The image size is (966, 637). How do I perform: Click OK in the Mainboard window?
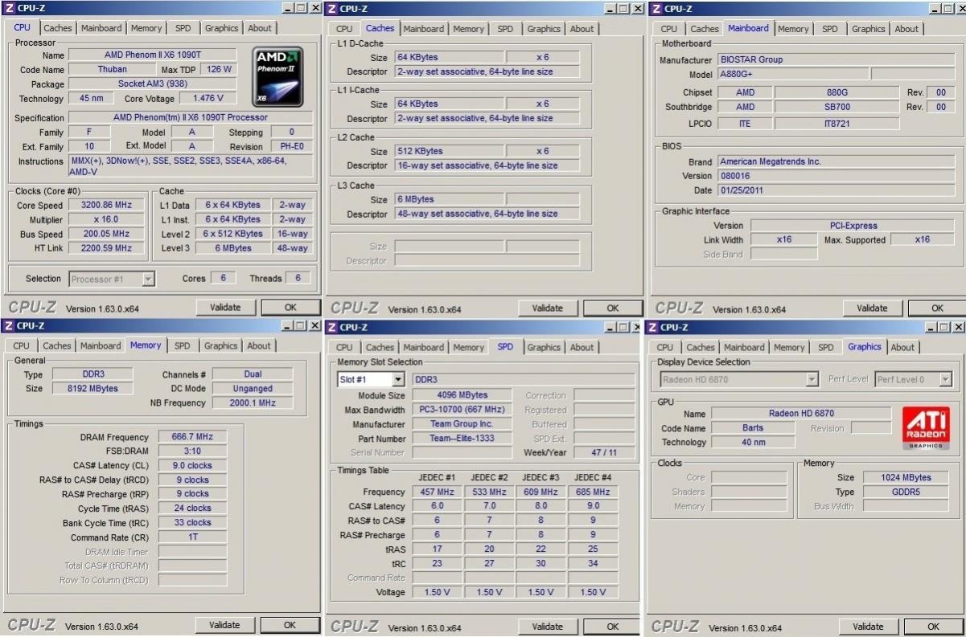click(x=937, y=308)
